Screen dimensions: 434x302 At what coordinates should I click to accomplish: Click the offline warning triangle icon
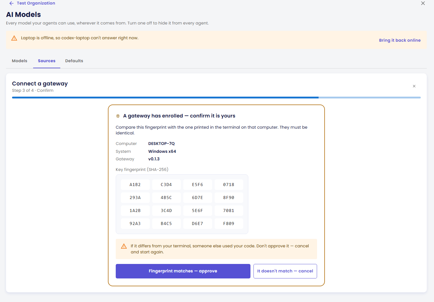pyautogui.click(x=14, y=38)
